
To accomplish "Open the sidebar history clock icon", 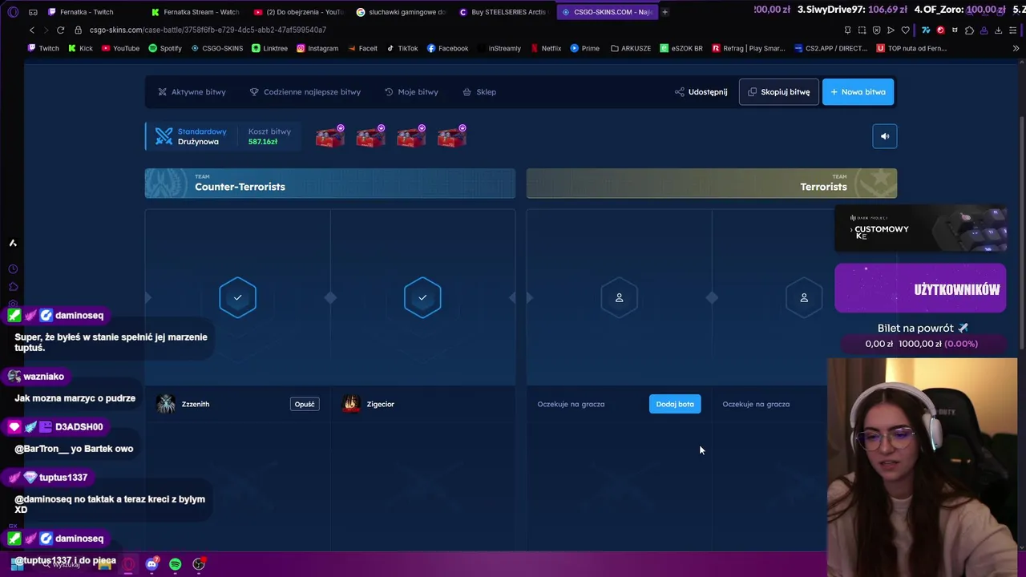I will pyautogui.click(x=13, y=269).
